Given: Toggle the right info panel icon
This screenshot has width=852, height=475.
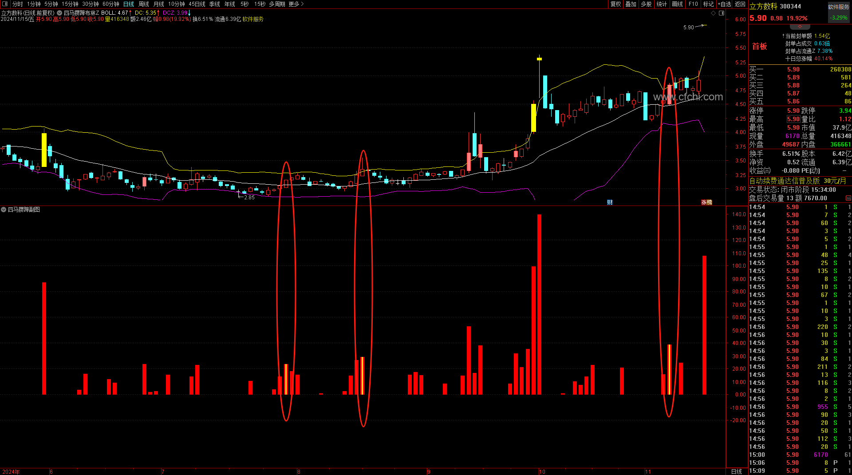Looking at the screenshot, I should click(722, 13).
